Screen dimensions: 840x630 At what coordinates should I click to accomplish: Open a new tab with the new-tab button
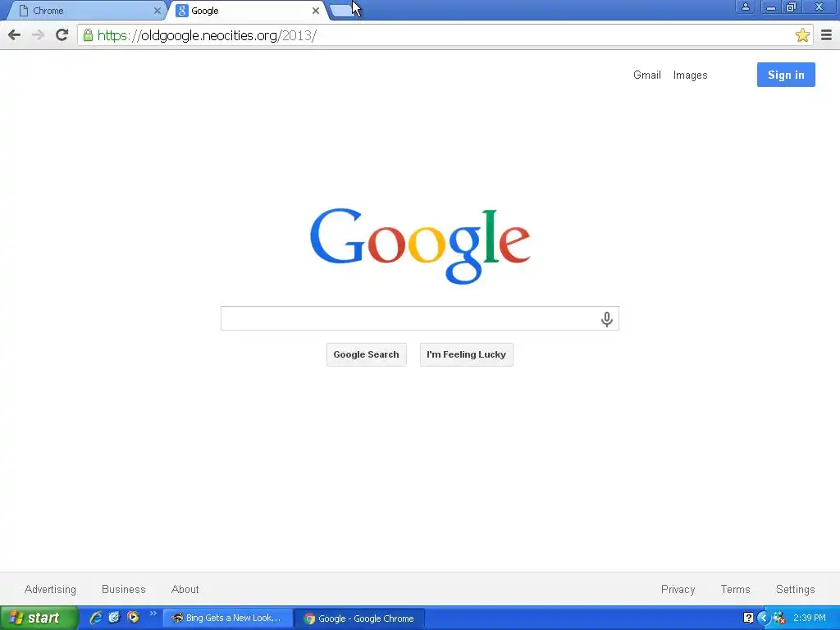342,11
